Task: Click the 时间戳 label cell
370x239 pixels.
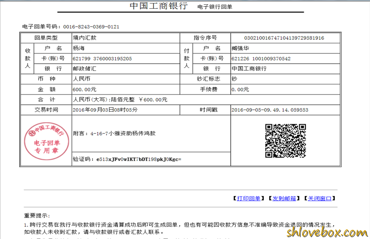Action: click(x=205, y=109)
